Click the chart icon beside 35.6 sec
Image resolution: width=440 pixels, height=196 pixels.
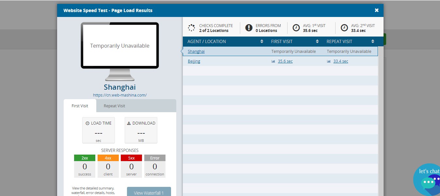(273, 61)
